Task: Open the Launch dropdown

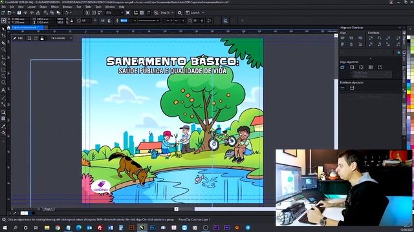Action: coord(202,13)
